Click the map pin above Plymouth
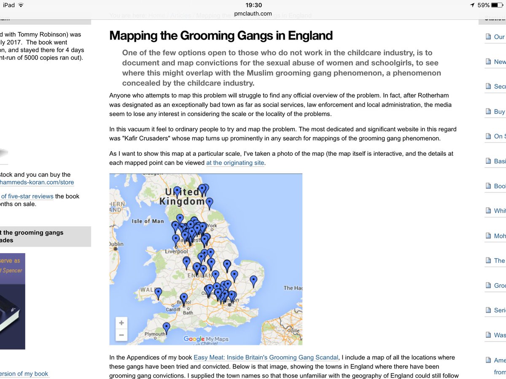This screenshot has width=506, height=379. coord(167,328)
